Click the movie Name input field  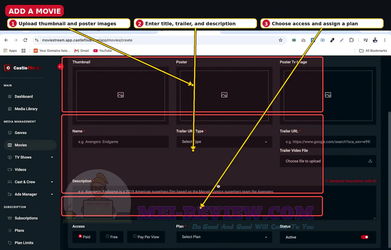(121, 142)
